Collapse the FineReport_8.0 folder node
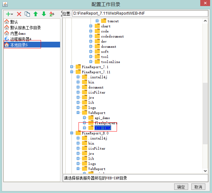The image size is (212, 193). pos(72,133)
